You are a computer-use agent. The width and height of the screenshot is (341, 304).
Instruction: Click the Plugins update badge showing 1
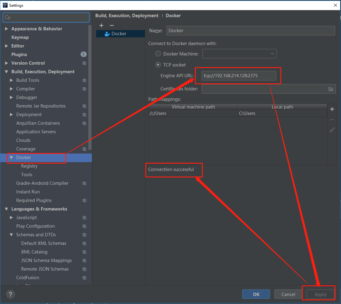(x=84, y=54)
